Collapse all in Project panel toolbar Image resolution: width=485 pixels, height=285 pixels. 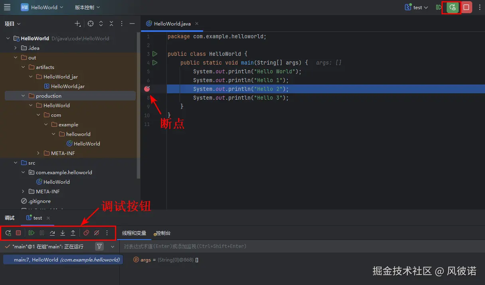pyautogui.click(x=111, y=24)
